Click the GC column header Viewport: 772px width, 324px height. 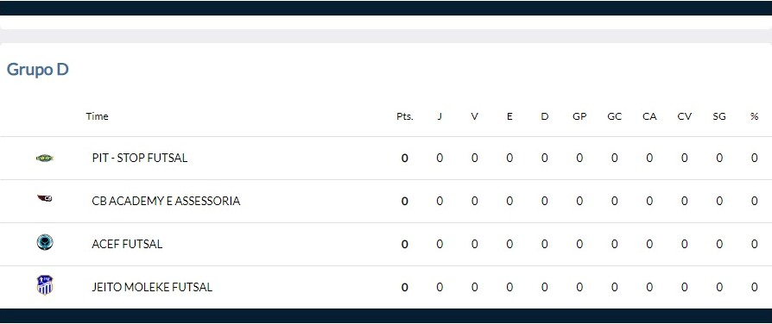[615, 116]
